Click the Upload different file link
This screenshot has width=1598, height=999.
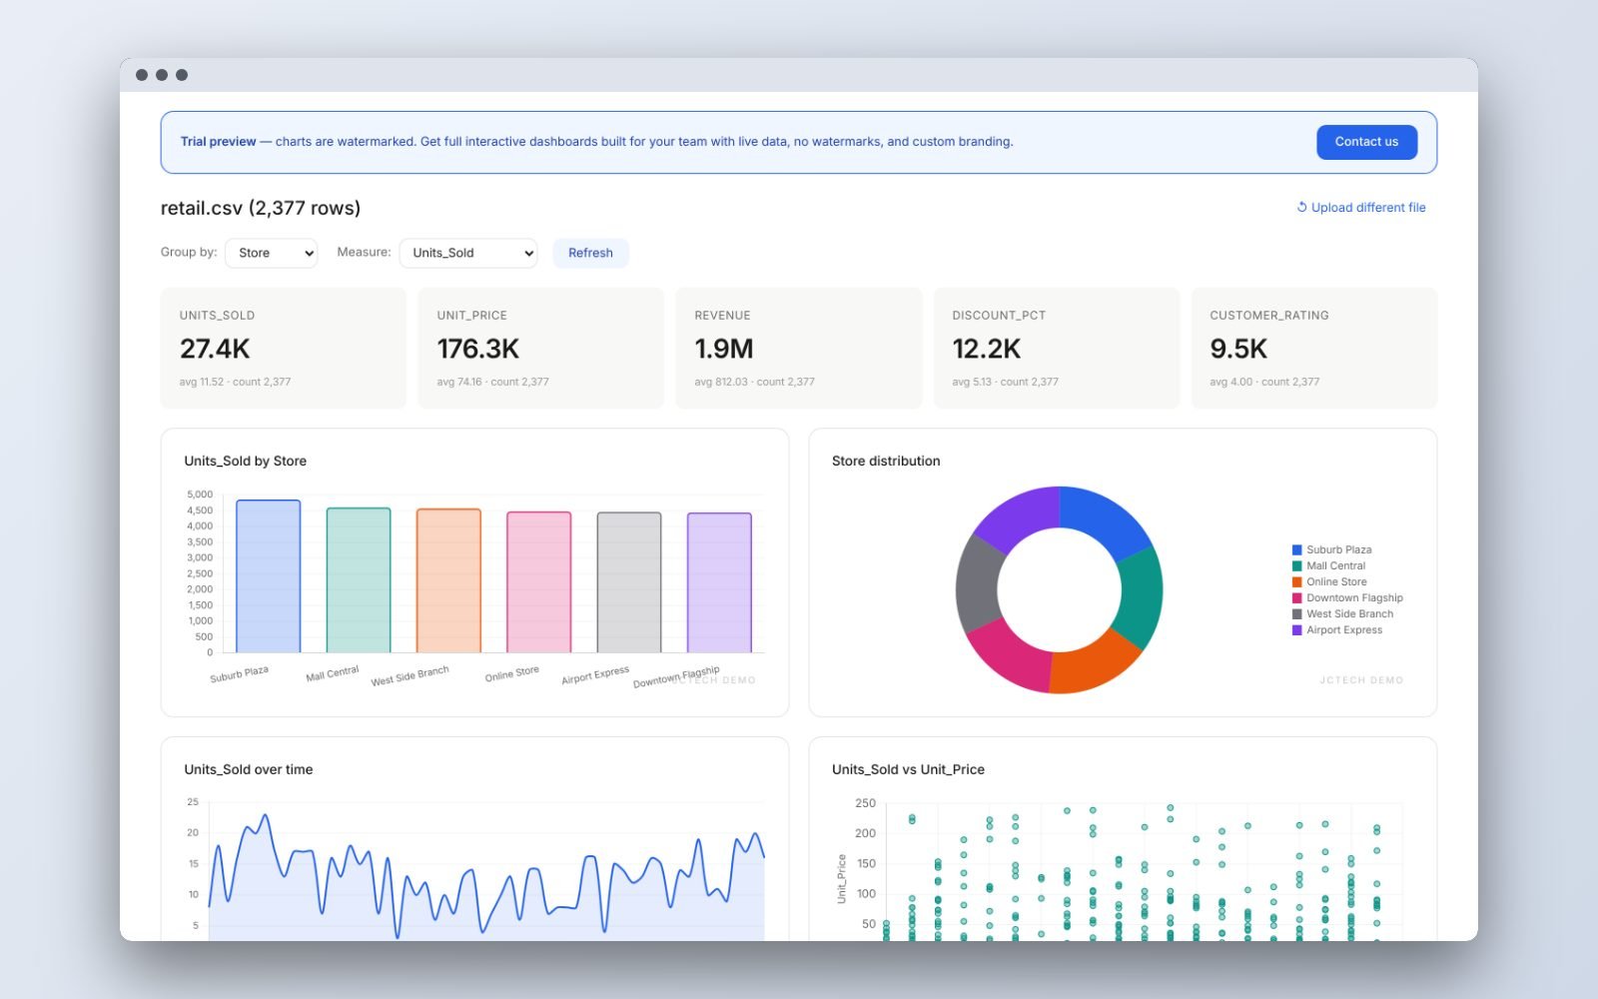(x=1361, y=208)
